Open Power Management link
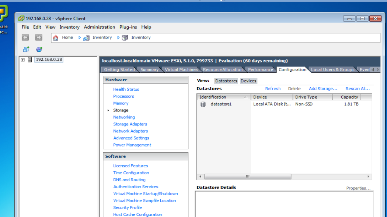Image resolution: width=387 pixels, height=217 pixels. (x=132, y=145)
